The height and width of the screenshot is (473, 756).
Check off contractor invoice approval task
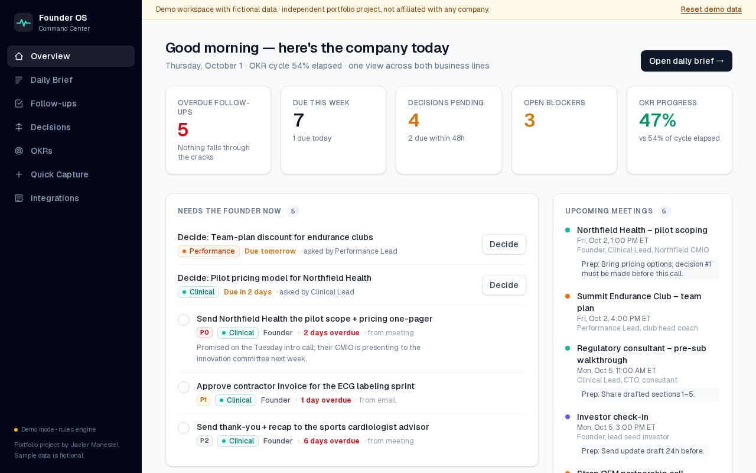(184, 387)
